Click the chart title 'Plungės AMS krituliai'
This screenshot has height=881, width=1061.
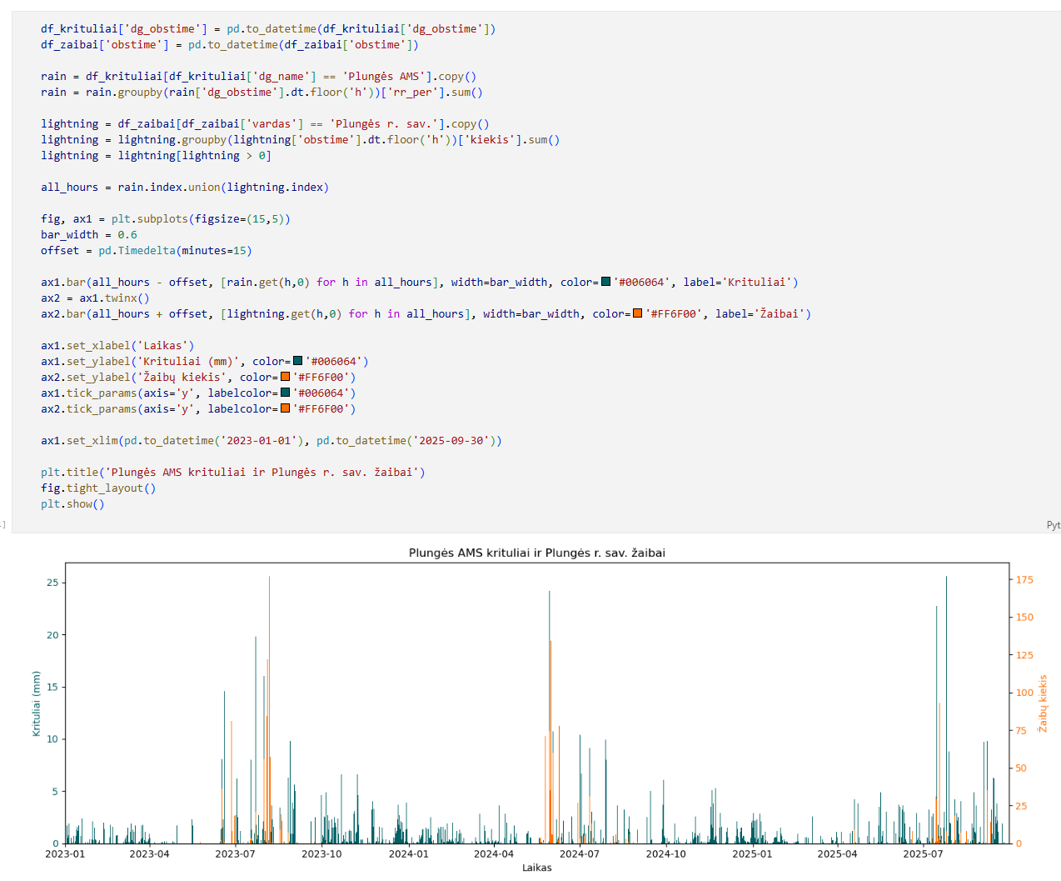tap(536, 553)
